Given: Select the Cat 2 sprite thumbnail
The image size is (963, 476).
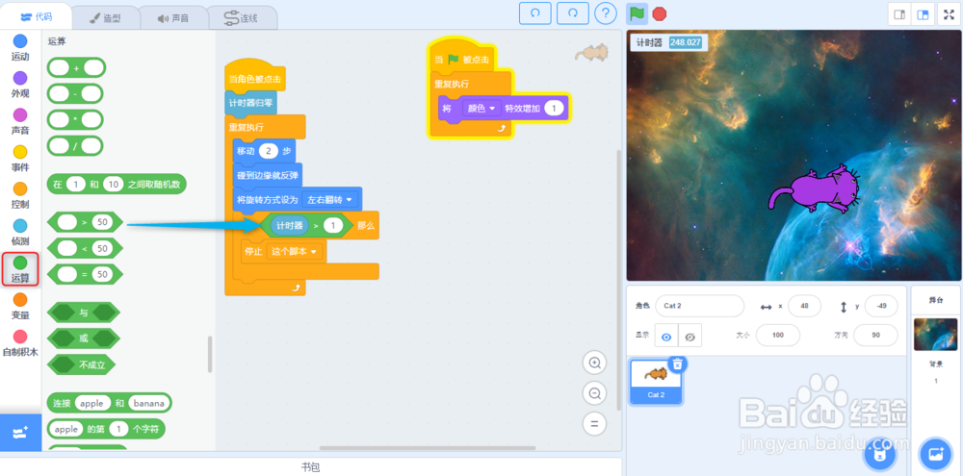Looking at the screenshot, I should click(x=656, y=382).
